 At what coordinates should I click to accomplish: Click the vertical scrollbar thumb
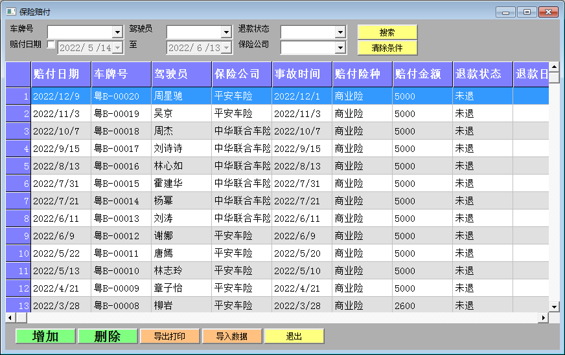pyautogui.click(x=554, y=77)
